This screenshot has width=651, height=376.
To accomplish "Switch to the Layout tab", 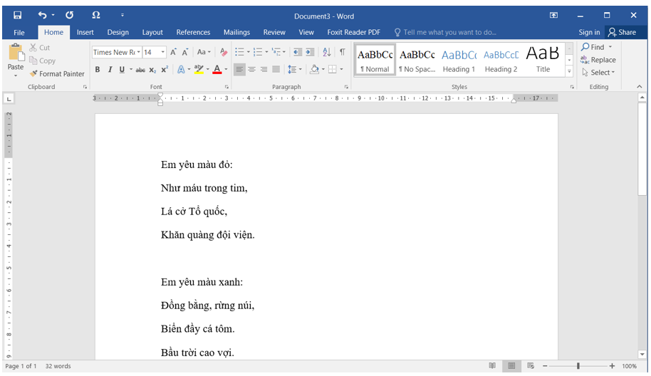I will [152, 32].
